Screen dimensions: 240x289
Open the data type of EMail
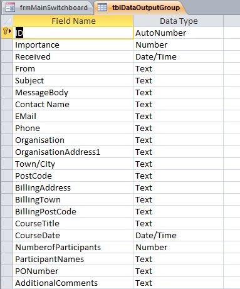178,116
